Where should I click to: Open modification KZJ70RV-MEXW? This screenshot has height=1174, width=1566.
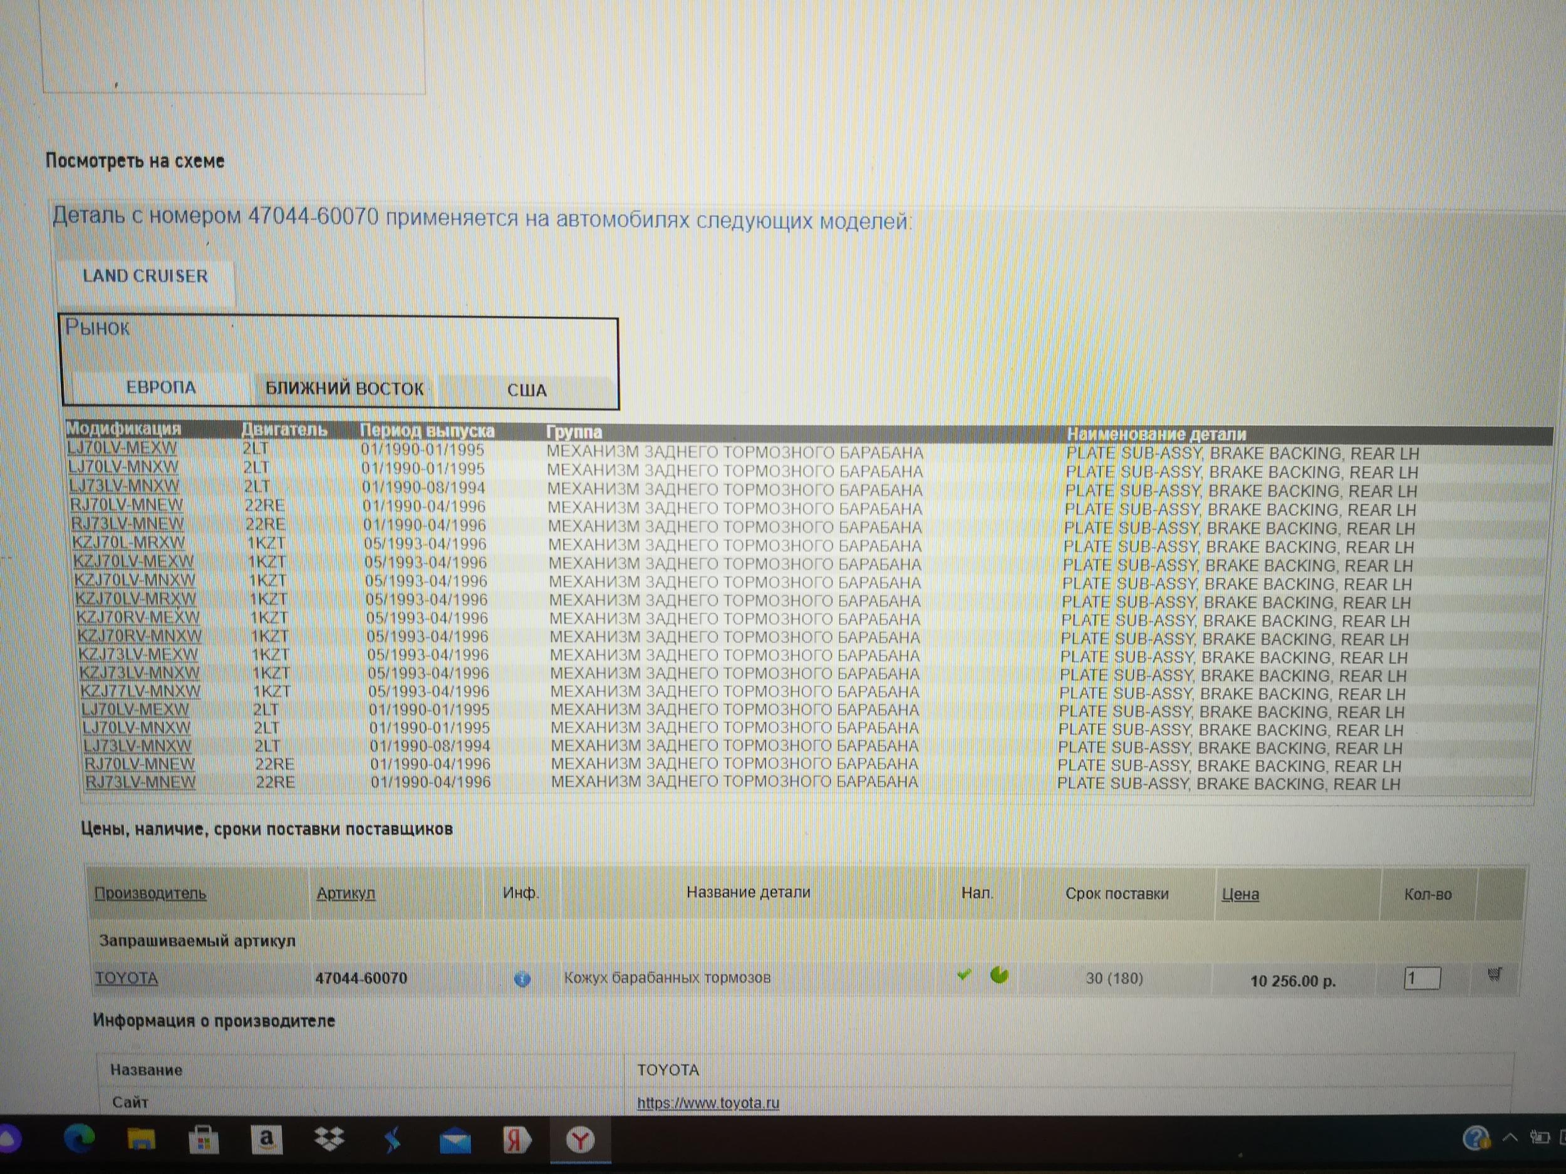(x=138, y=617)
